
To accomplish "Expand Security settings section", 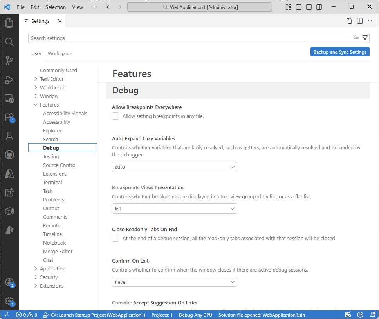I will pos(36,277).
